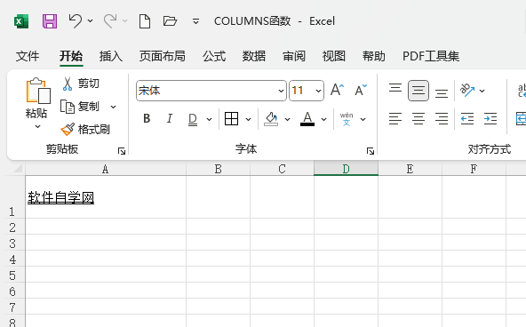Image resolution: width=526 pixels, height=327 pixels.
Task: Expand fill color palette arrow
Action: pos(288,119)
